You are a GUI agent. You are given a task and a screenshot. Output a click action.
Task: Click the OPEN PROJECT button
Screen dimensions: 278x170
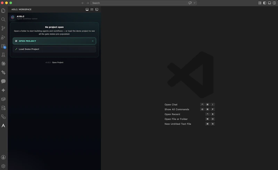coord(54,41)
